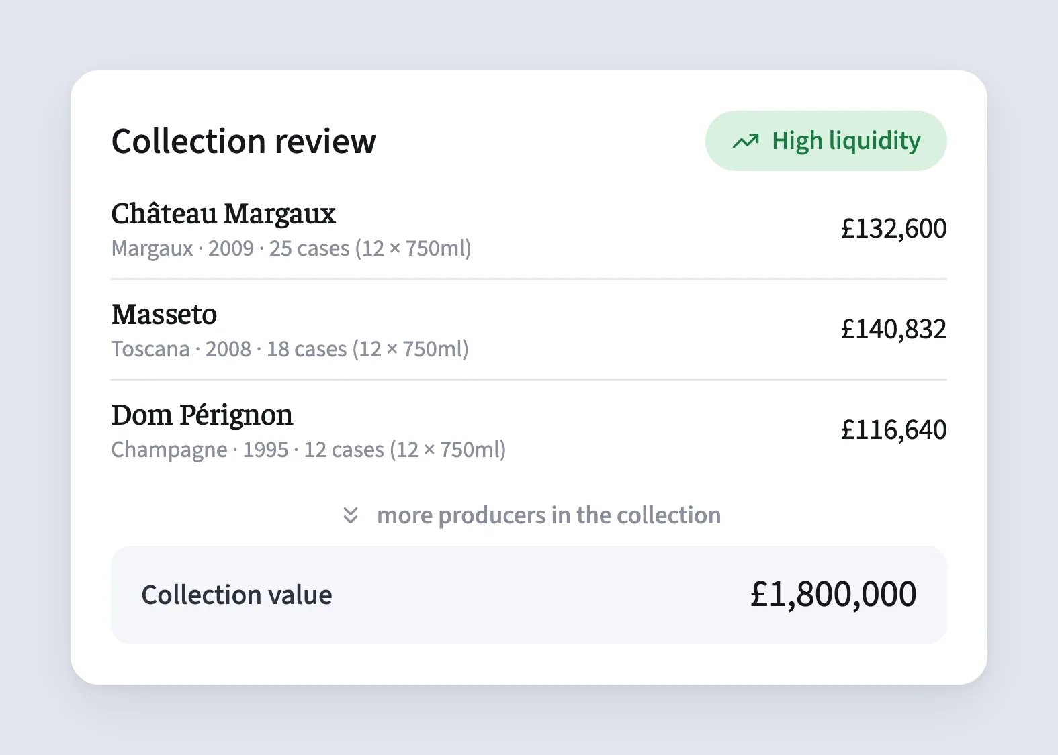Image resolution: width=1058 pixels, height=755 pixels.
Task: Select the £1,800,000 total amount
Action: coord(834,595)
